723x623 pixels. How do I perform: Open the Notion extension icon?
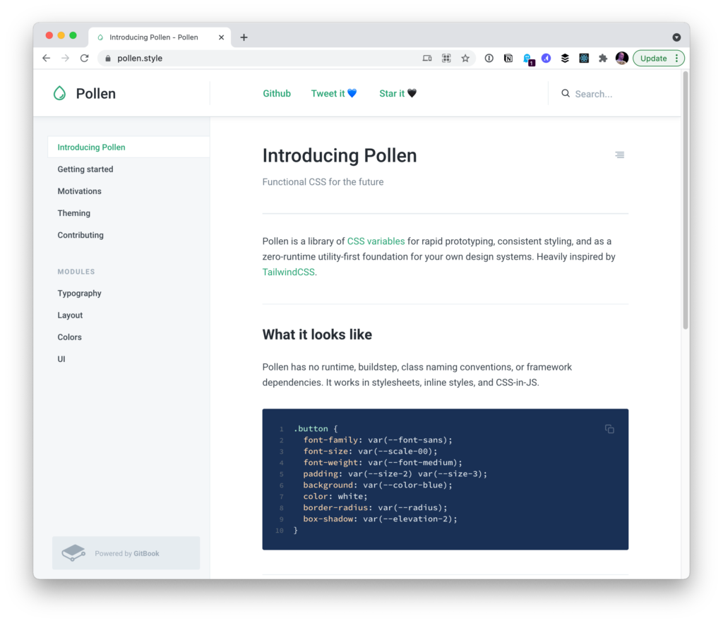tap(508, 58)
